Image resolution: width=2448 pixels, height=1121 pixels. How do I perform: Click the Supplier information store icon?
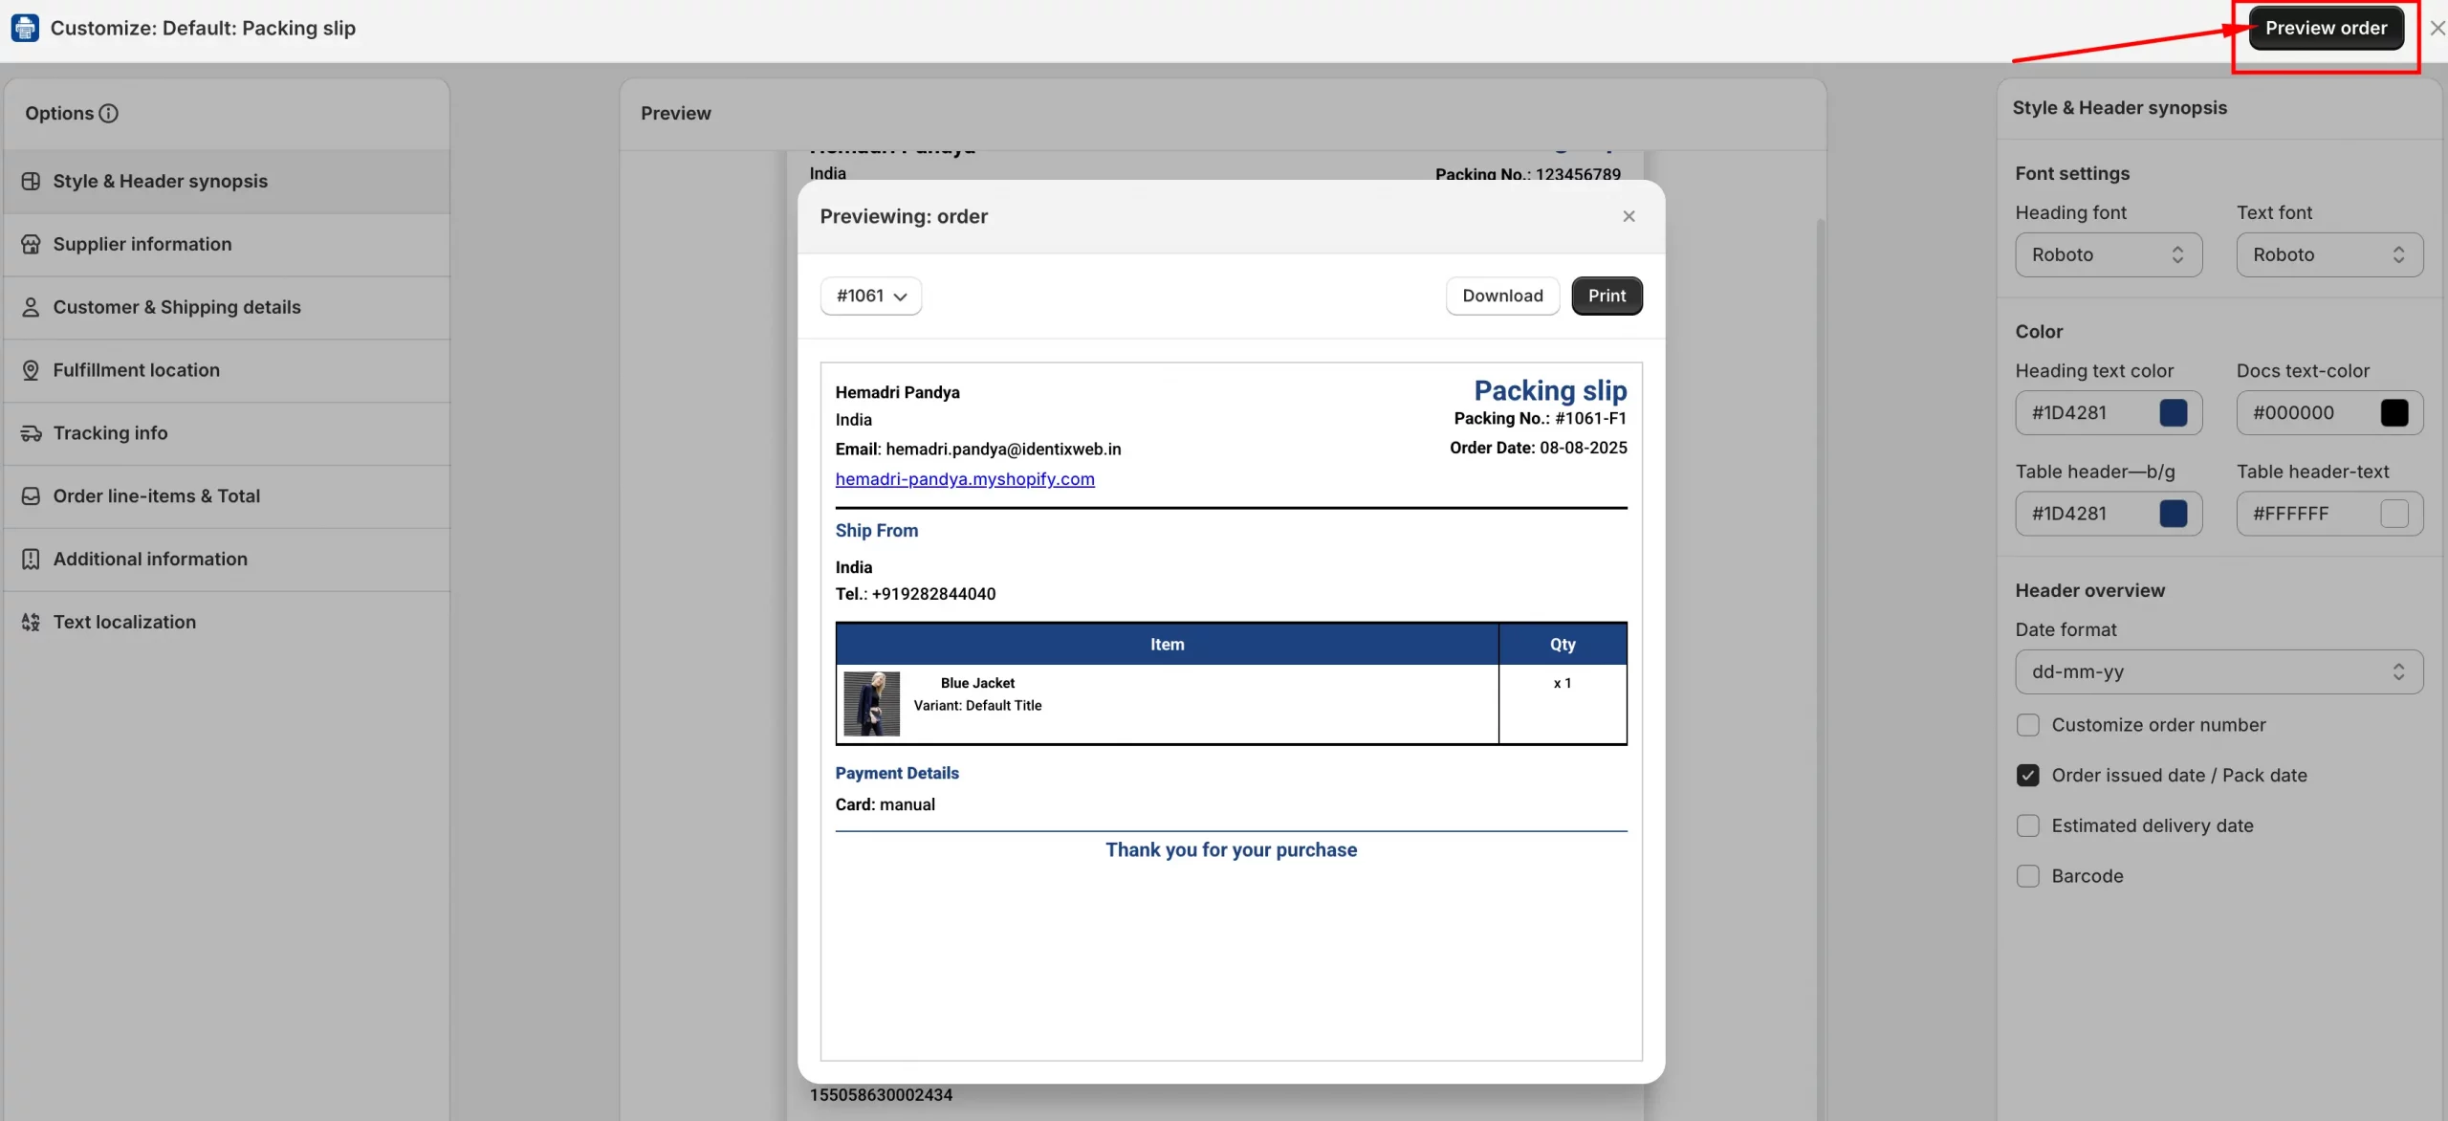click(x=31, y=245)
